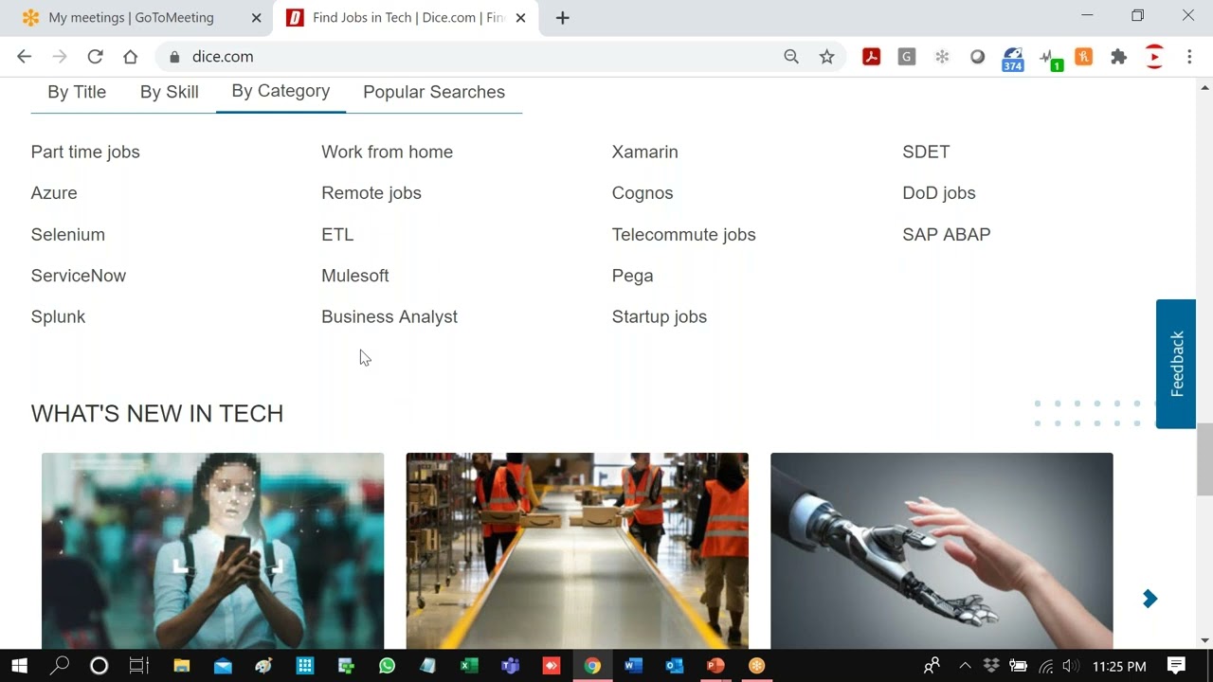The height and width of the screenshot is (682, 1213).
Task: Open a new browser tab
Action: pos(563,18)
